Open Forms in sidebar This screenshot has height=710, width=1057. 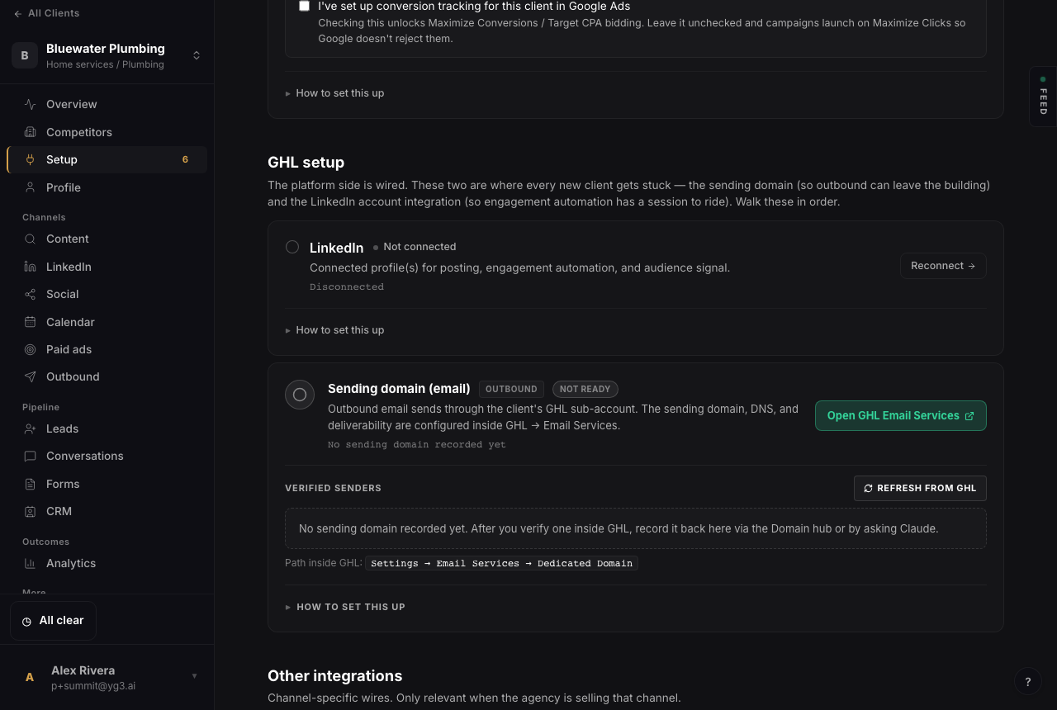[107, 484]
